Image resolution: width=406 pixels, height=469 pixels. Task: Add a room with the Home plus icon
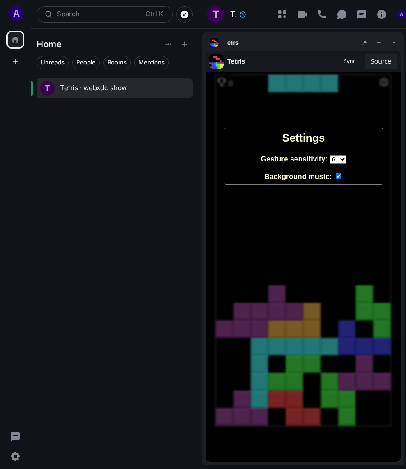click(185, 44)
